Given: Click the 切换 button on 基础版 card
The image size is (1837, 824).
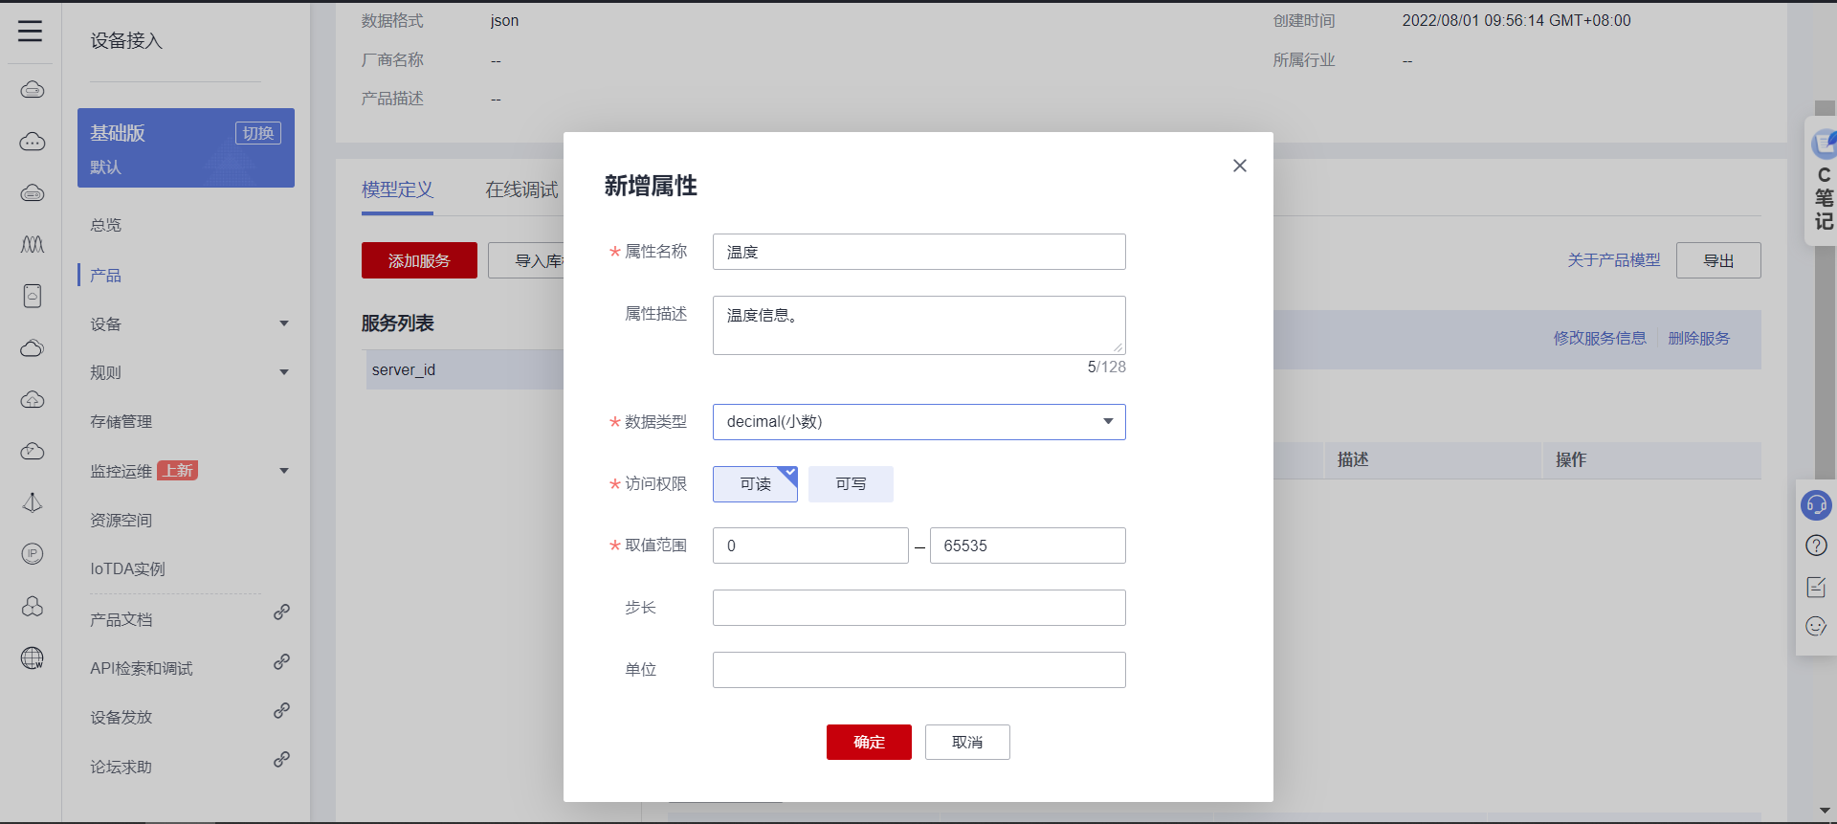Looking at the screenshot, I should pyautogui.click(x=258, y=133).
